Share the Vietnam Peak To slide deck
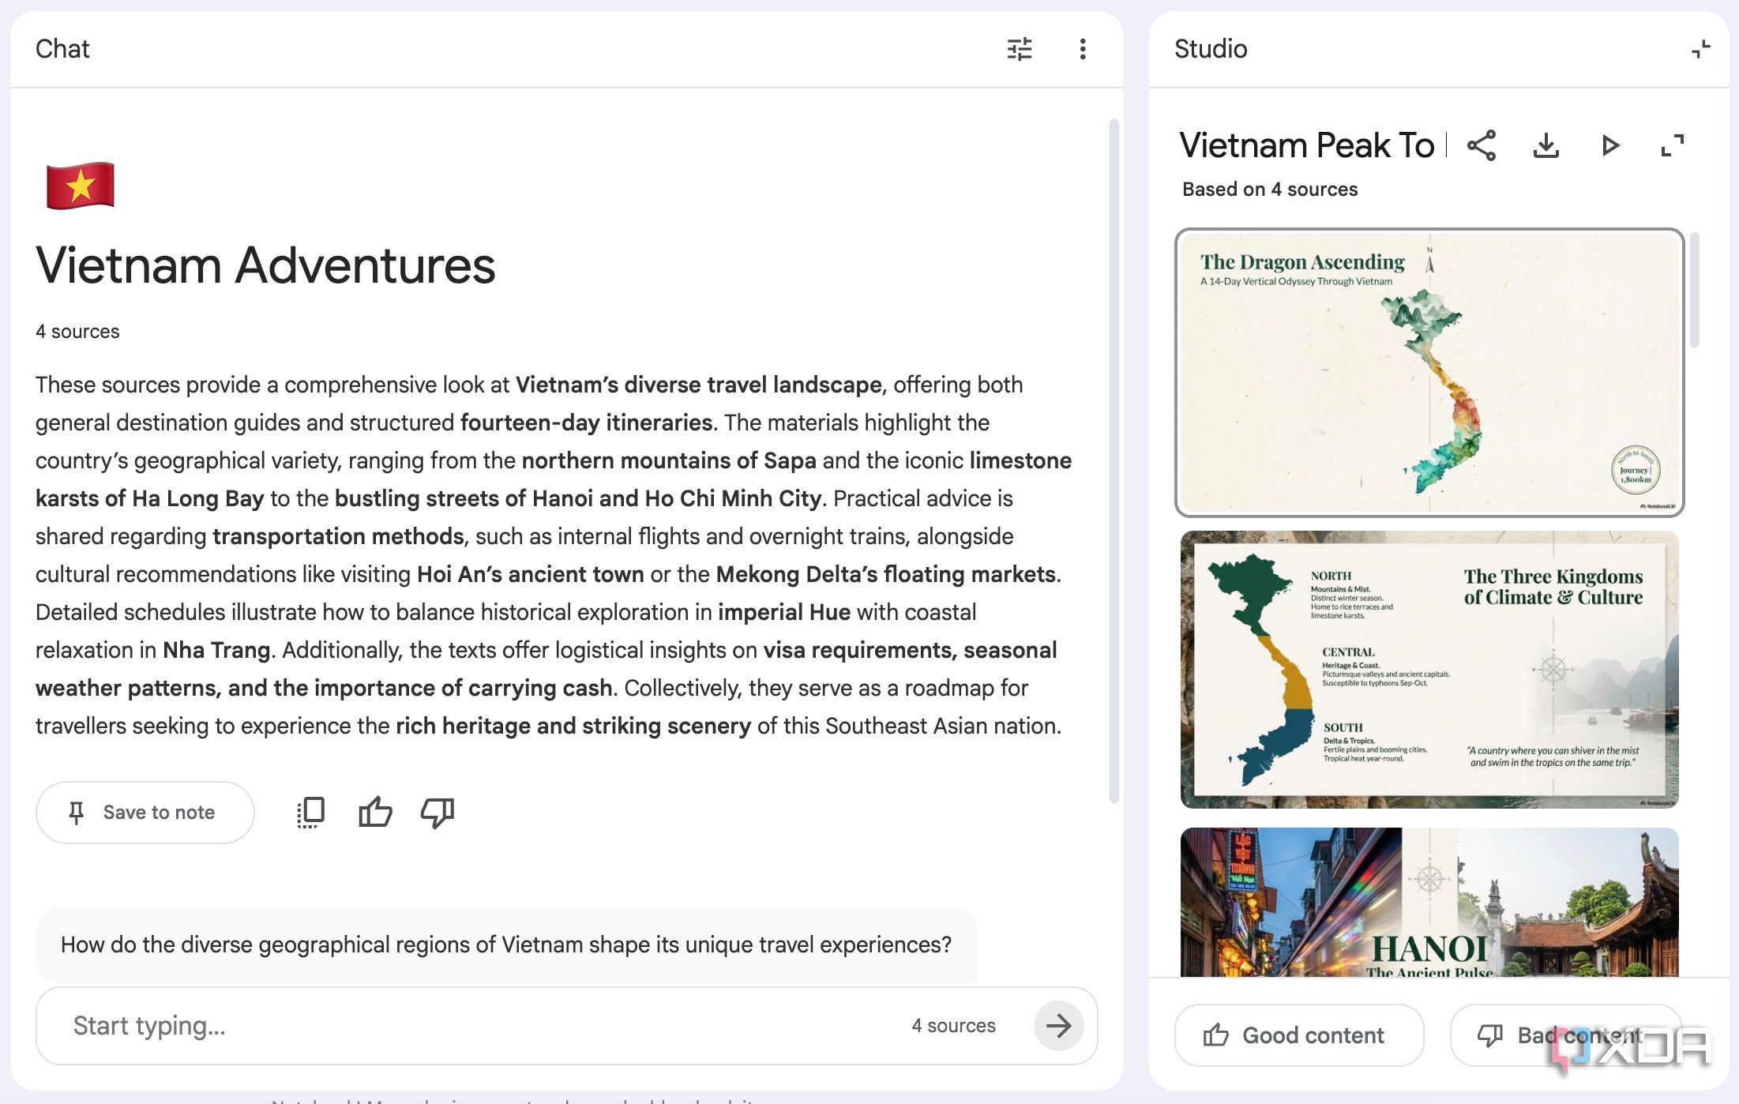This screenshot has width=1739, height=1104. [1482, 145]
